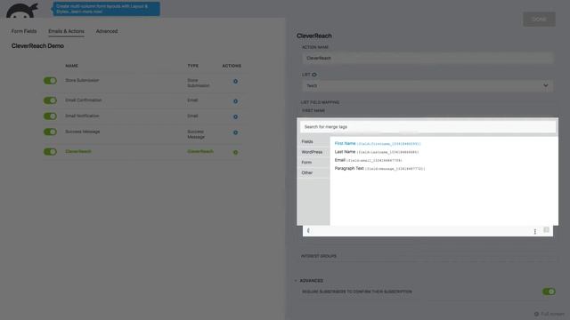
Task: Click the Success Message action name
Action: pyautogui.click(x=83, y=132)
